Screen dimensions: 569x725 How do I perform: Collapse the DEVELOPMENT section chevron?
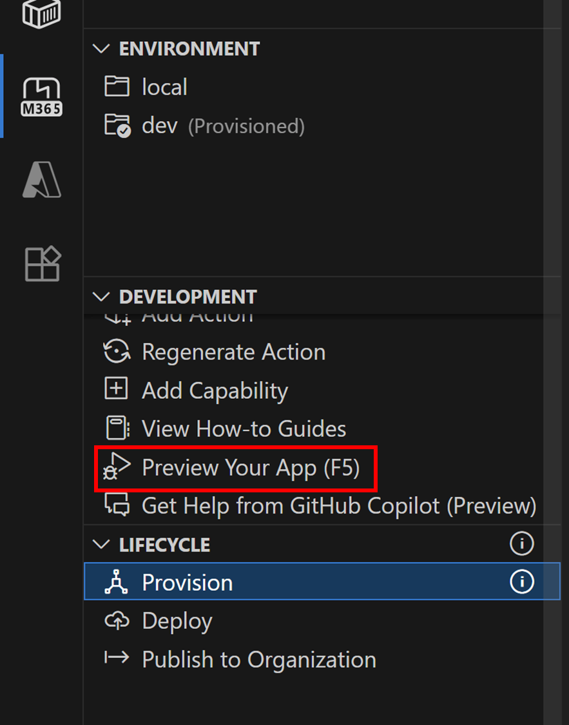(x=101, y=296)
